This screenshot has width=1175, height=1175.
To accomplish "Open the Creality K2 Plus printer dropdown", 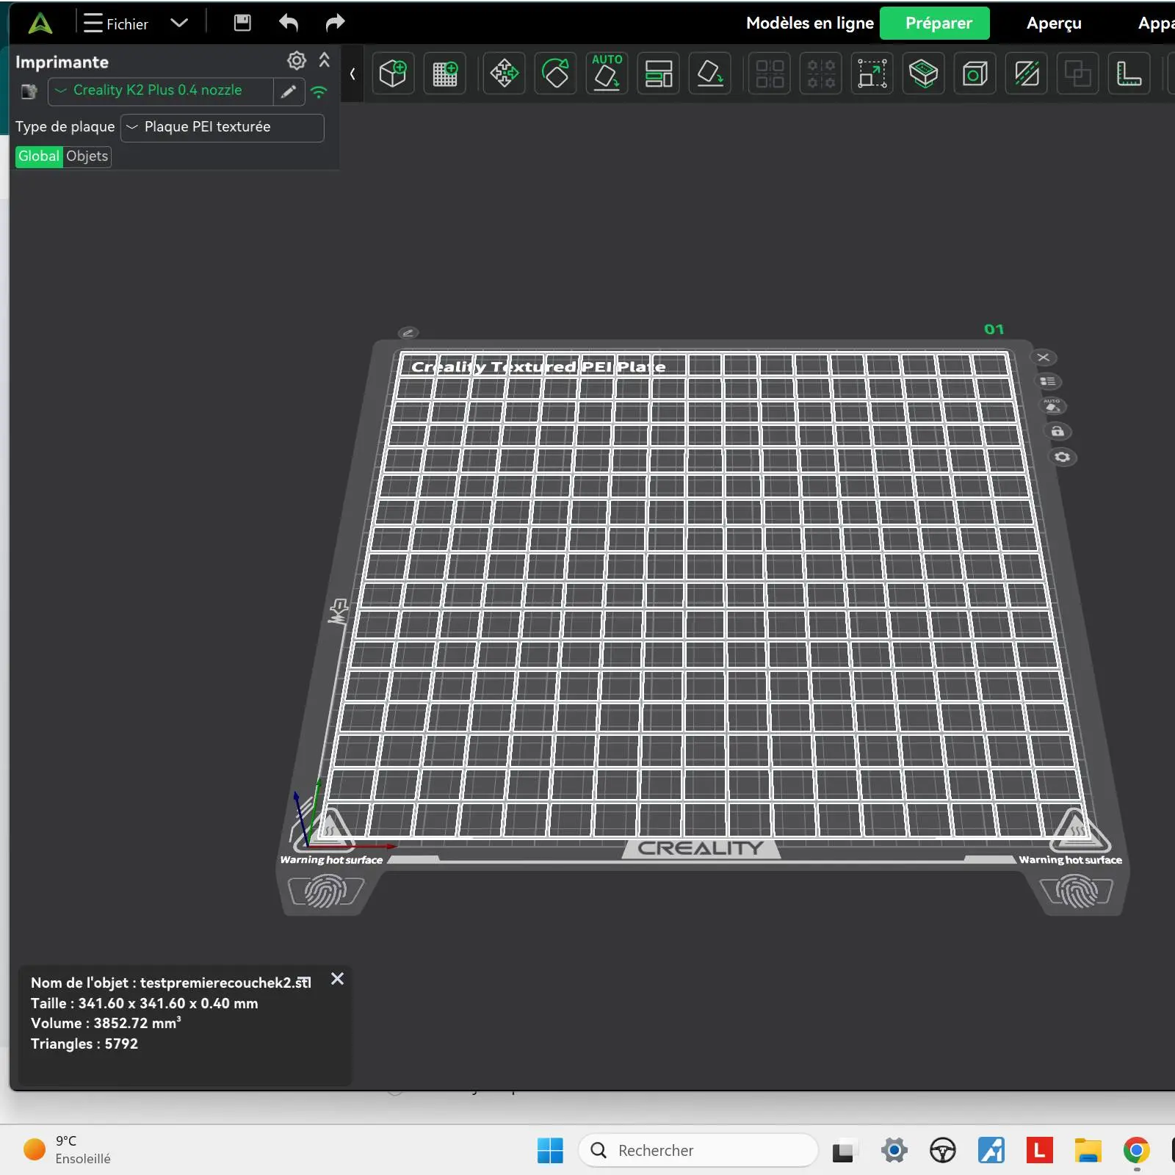I will 161,91.
